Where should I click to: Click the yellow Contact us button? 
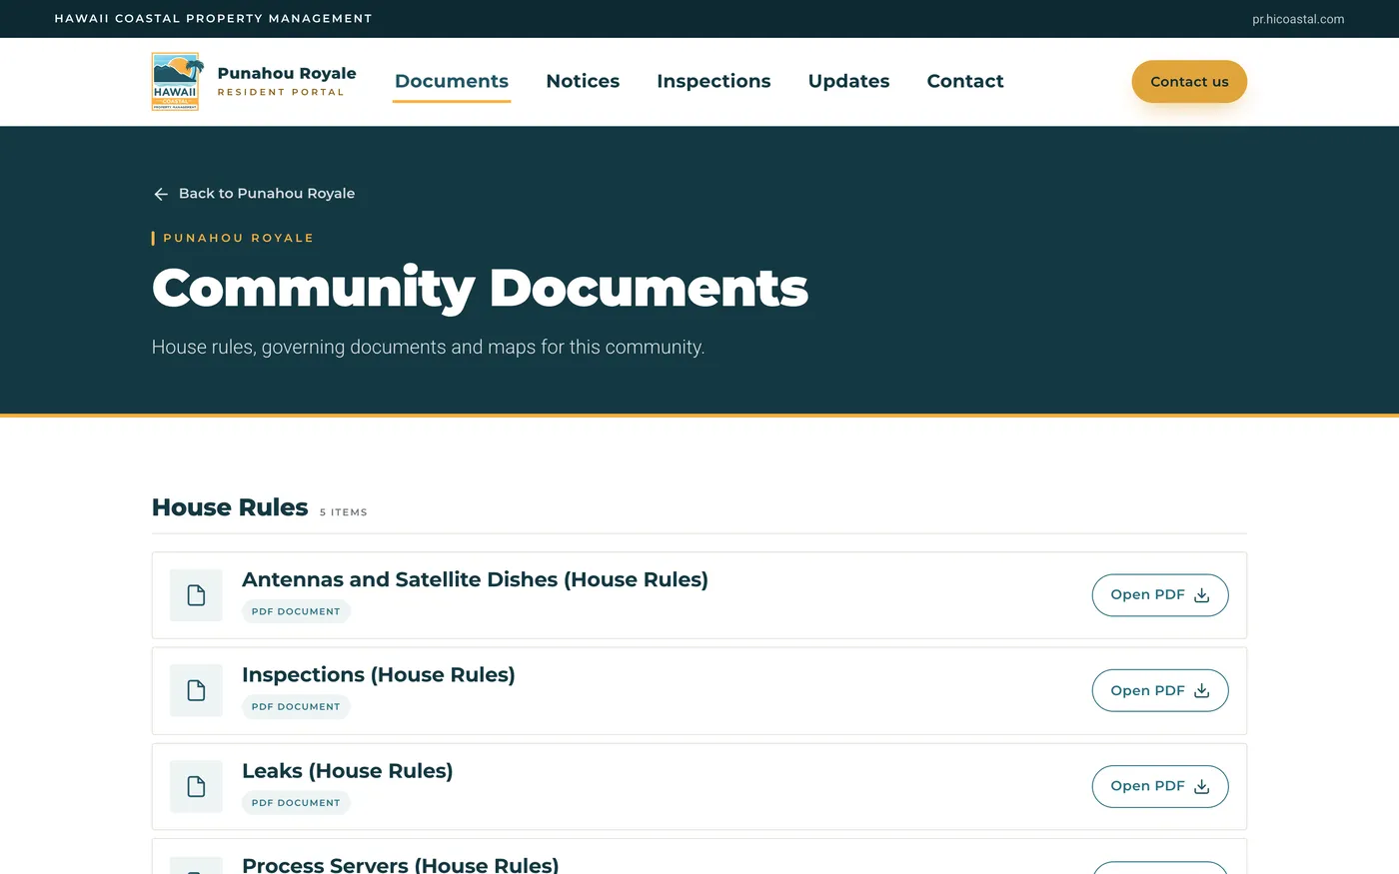1189,82
